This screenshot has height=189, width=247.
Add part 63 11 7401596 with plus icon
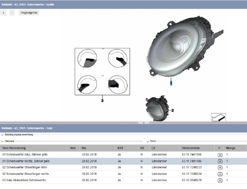click(220, 161)
